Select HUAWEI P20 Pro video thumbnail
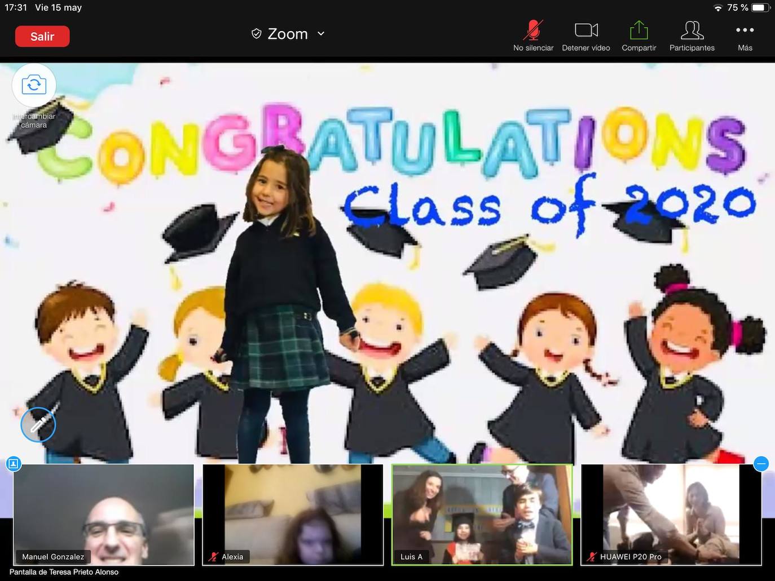 pyautogui.click(x=671, y=515)
